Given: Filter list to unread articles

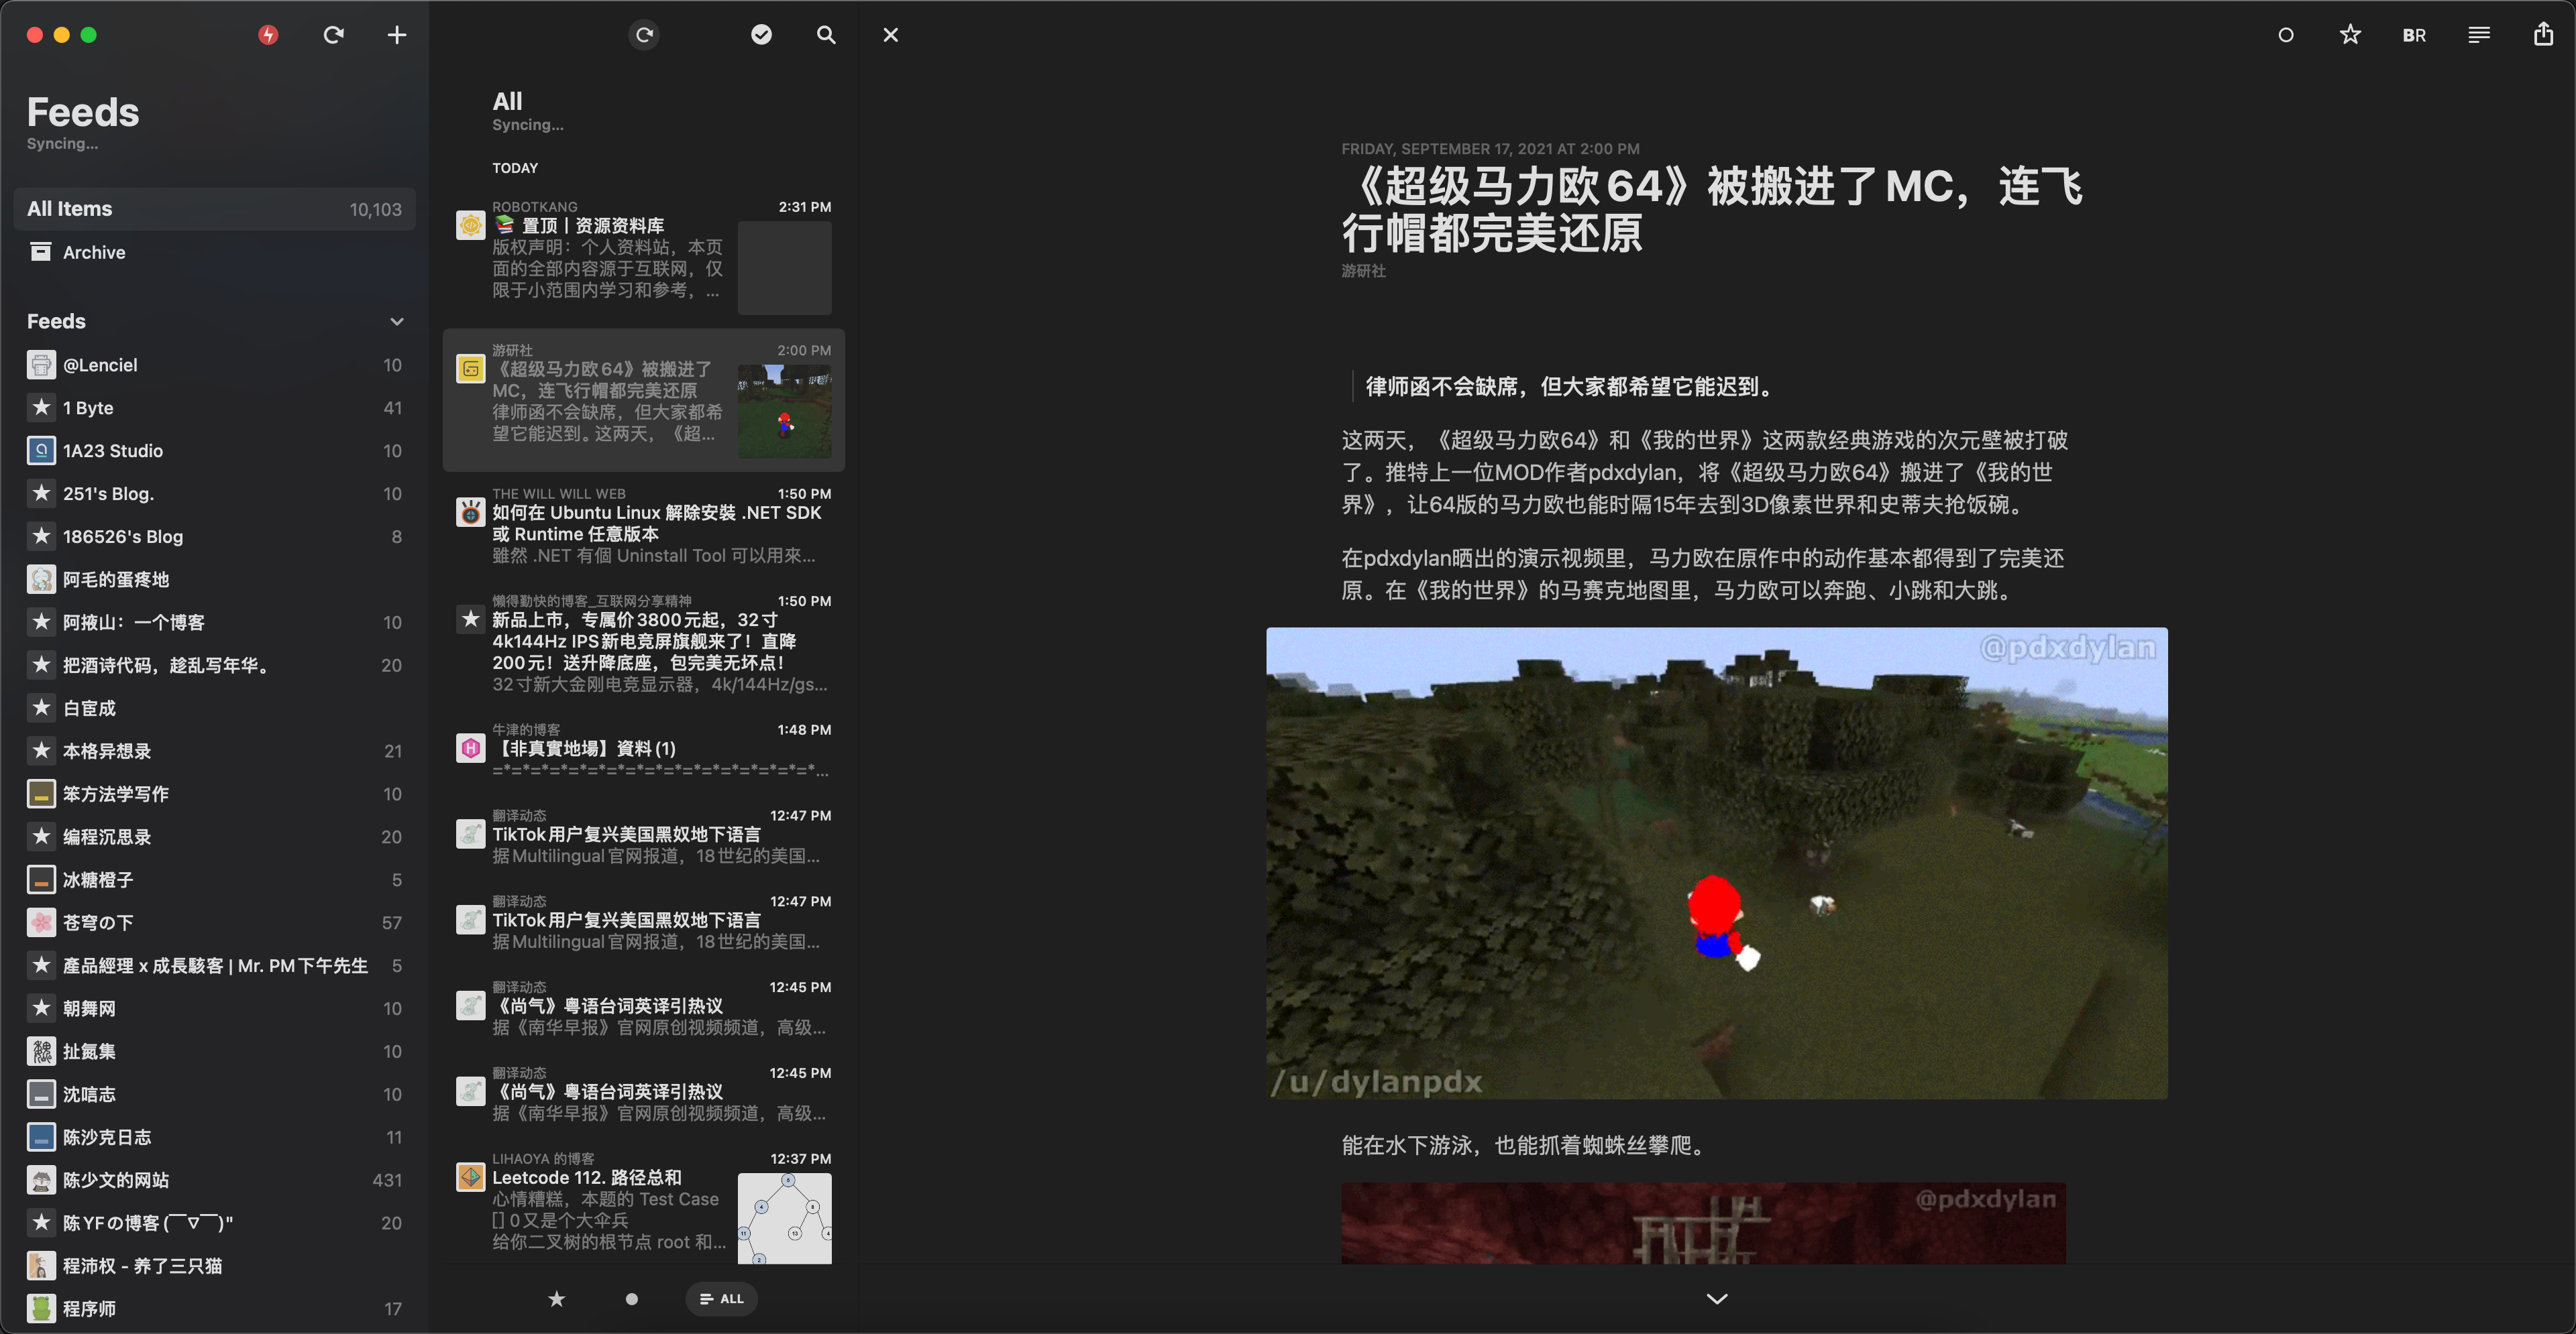Looking at the screenshot, I should 631,1298.
